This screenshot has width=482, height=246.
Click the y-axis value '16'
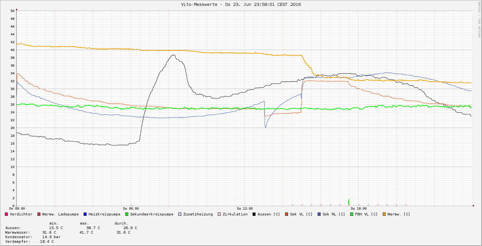[x=12, y=144]
